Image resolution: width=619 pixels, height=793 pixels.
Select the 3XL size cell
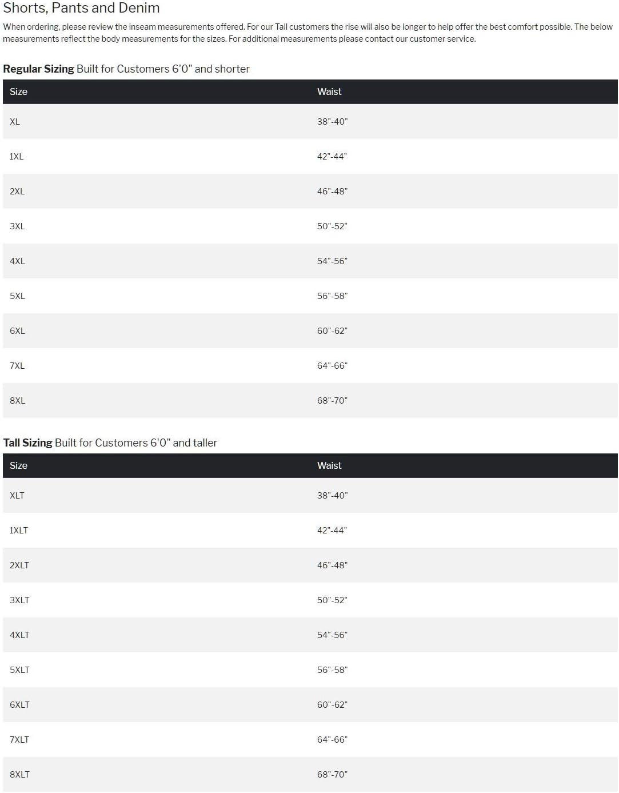17,226
